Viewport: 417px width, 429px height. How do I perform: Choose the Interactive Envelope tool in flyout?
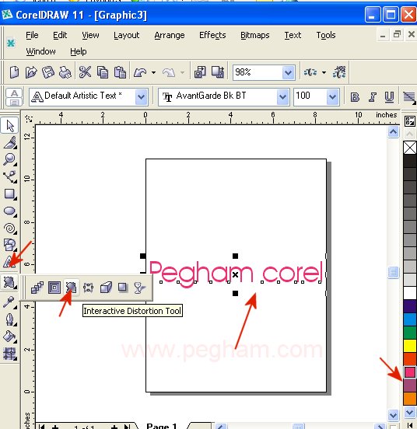[88, 288]
